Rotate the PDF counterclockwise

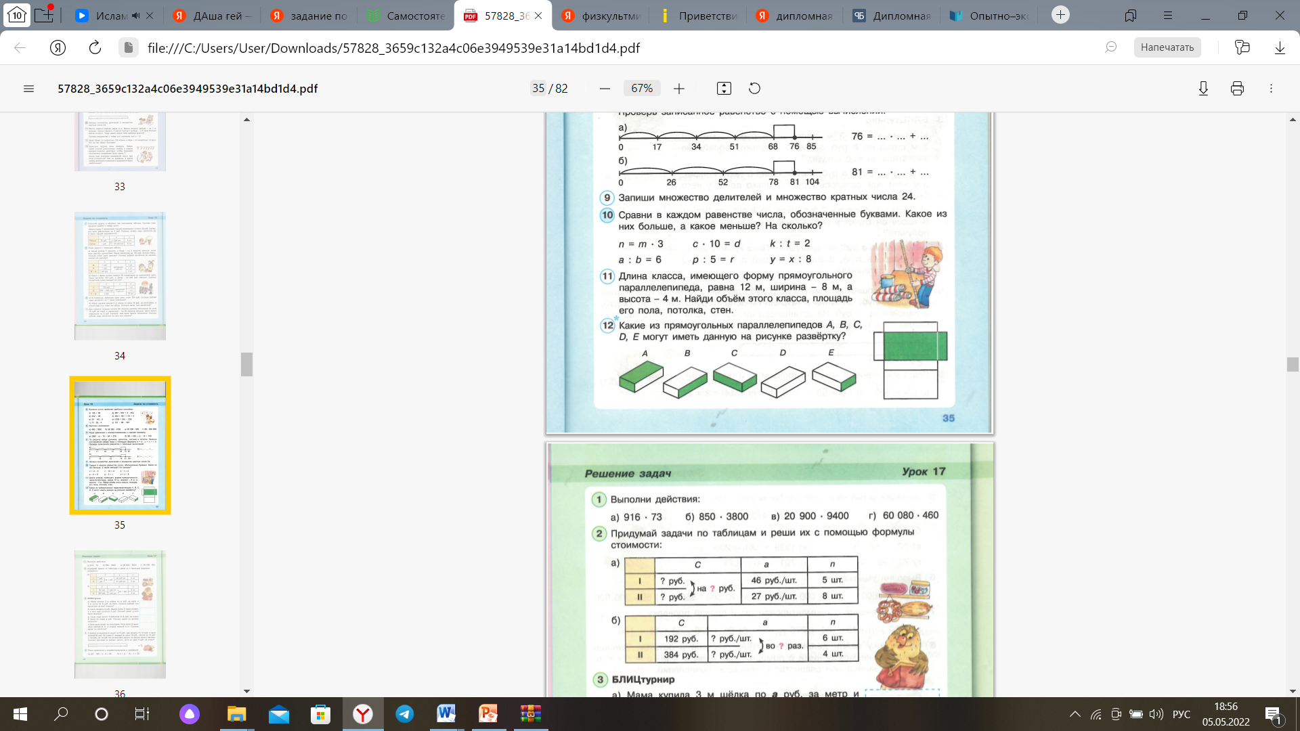[x=754, y=89]
